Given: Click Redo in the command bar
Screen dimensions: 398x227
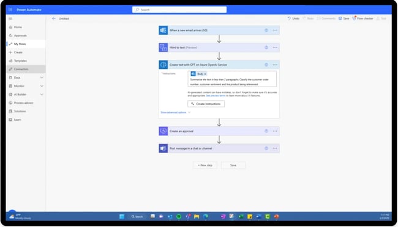Looking at the screenshot, I should [308, 18].
